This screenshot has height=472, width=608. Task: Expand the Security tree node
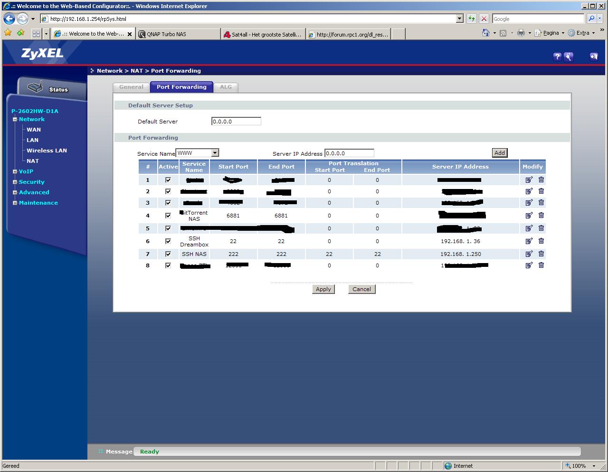pyautogui.click(x=15, y=182)
